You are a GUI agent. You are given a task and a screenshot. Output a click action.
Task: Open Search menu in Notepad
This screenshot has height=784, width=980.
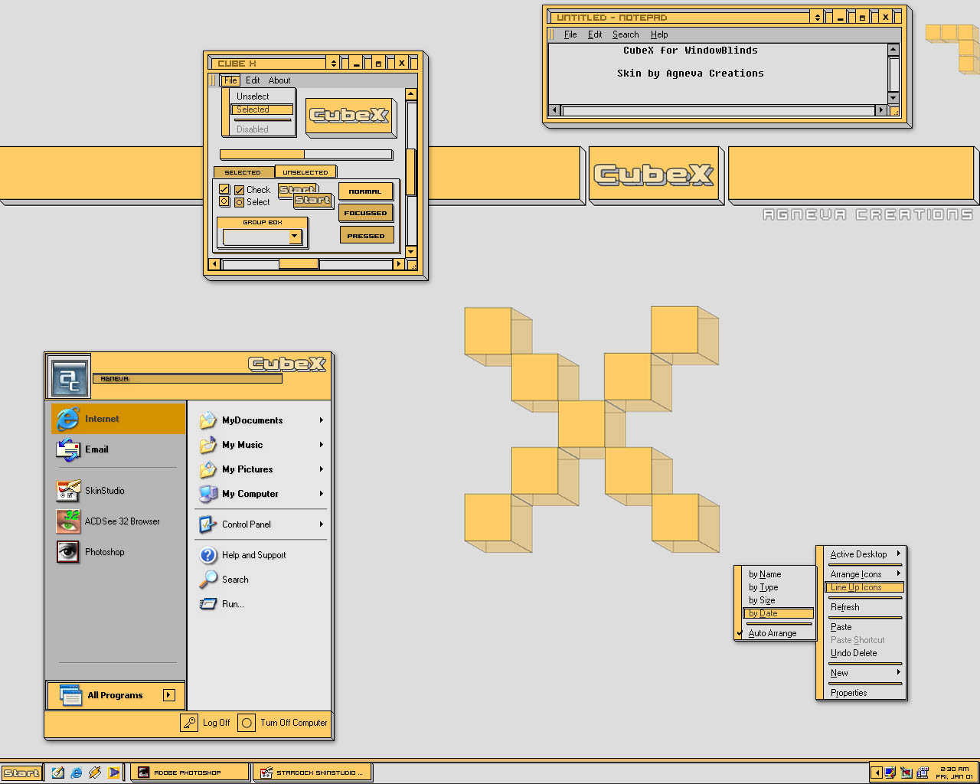pyautogui.click(x=626, y=34)
